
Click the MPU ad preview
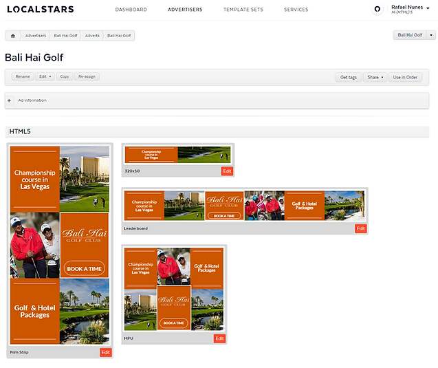[174, 289]
